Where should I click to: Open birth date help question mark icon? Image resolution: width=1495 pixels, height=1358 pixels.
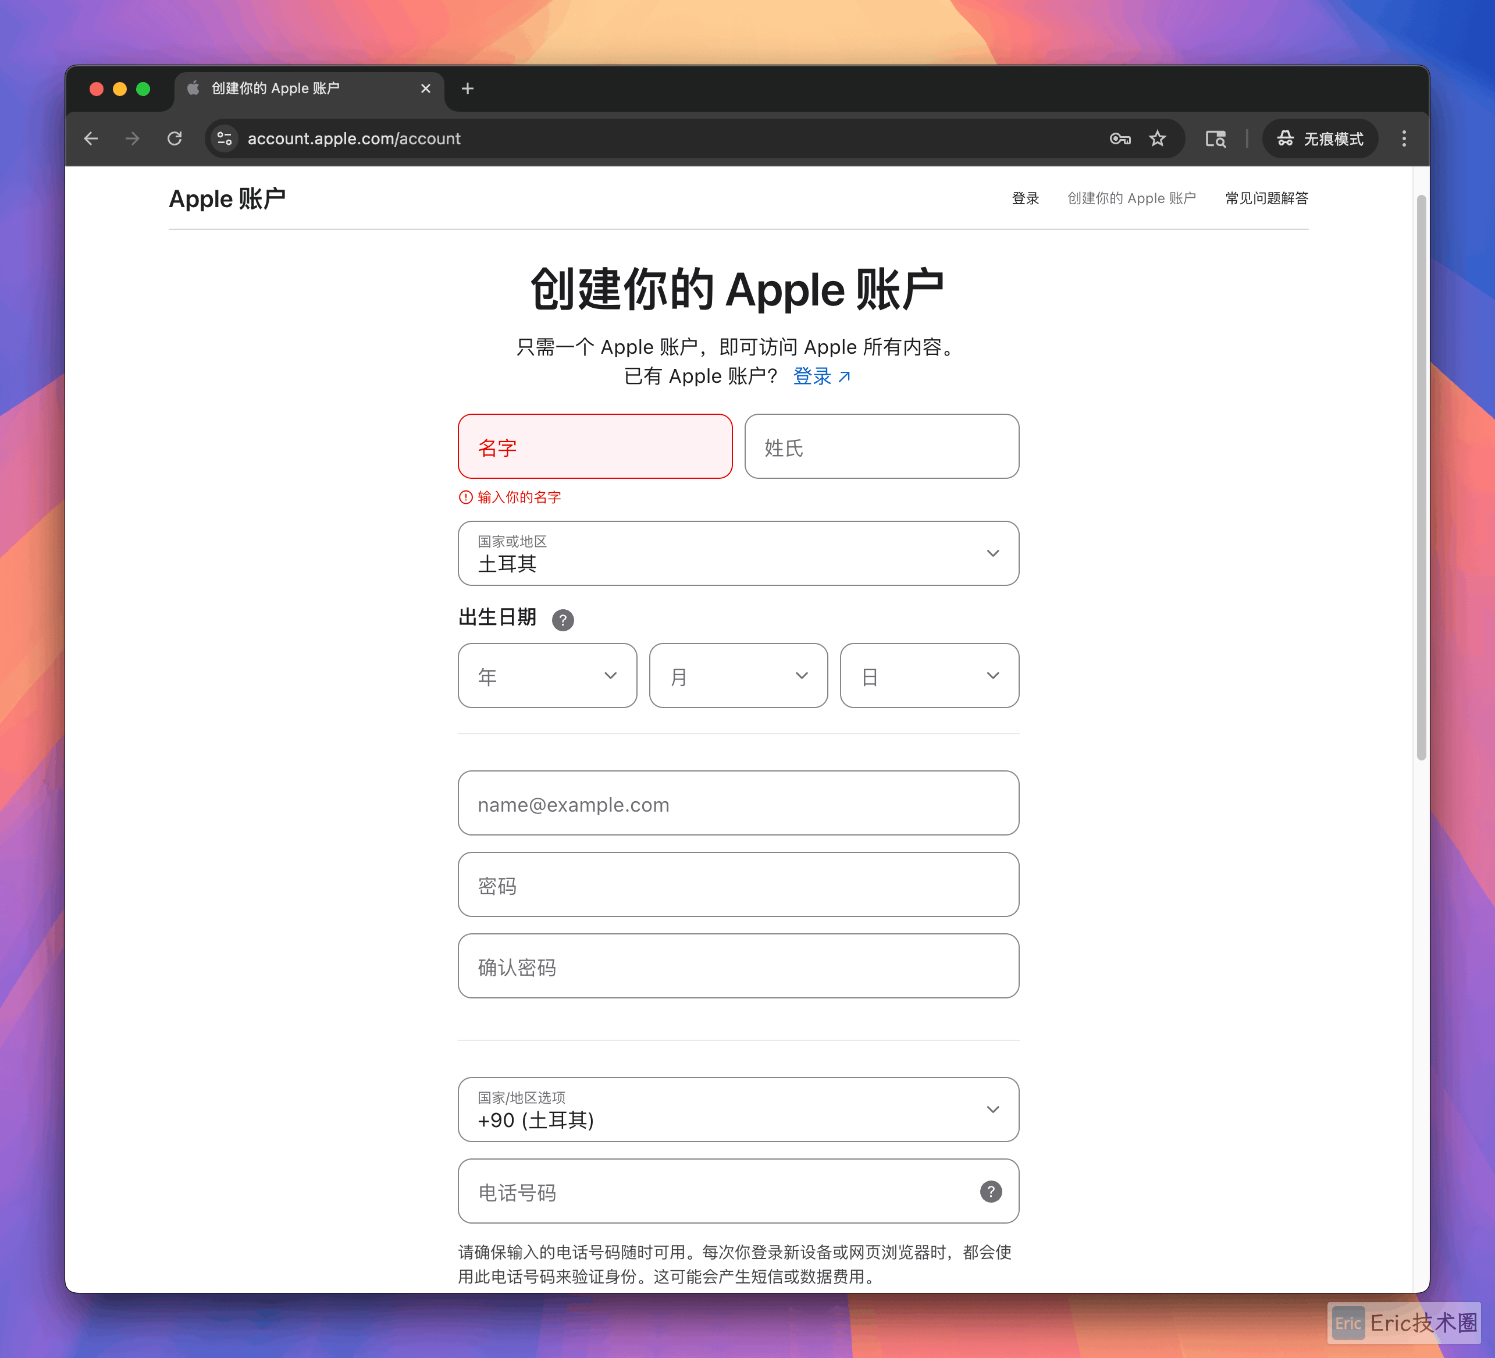(563, 620)
